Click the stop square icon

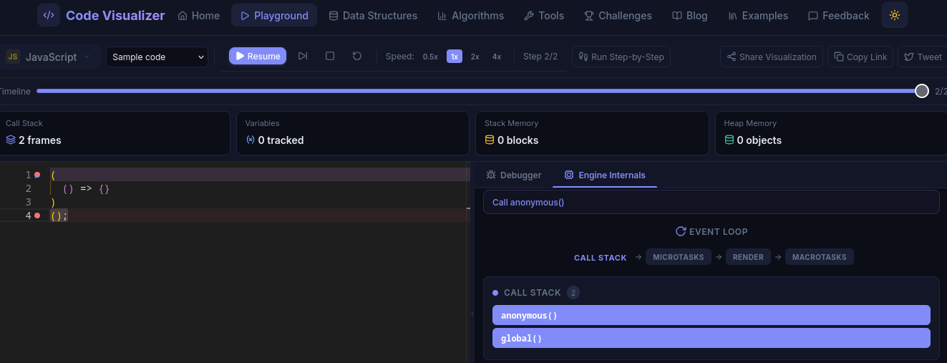tap(330, 56)
